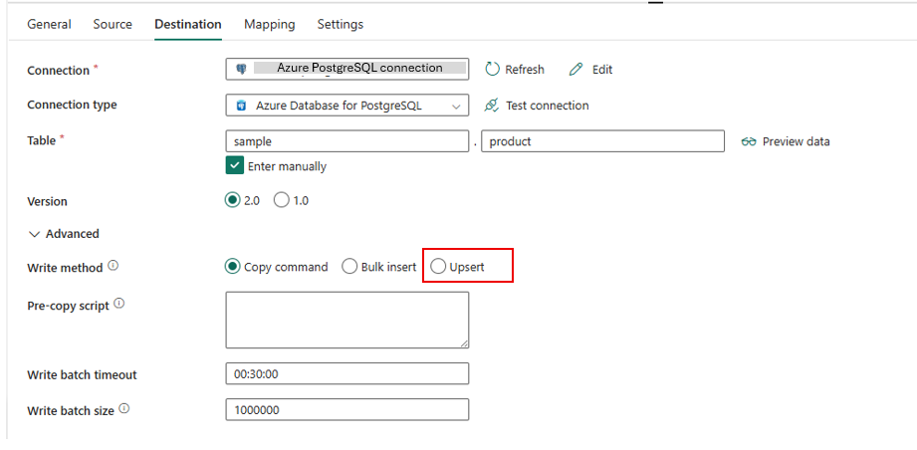The image size is (917, 450).
Task: Click the Pre-copy script resize grip
Action: (x=464, y=343)
